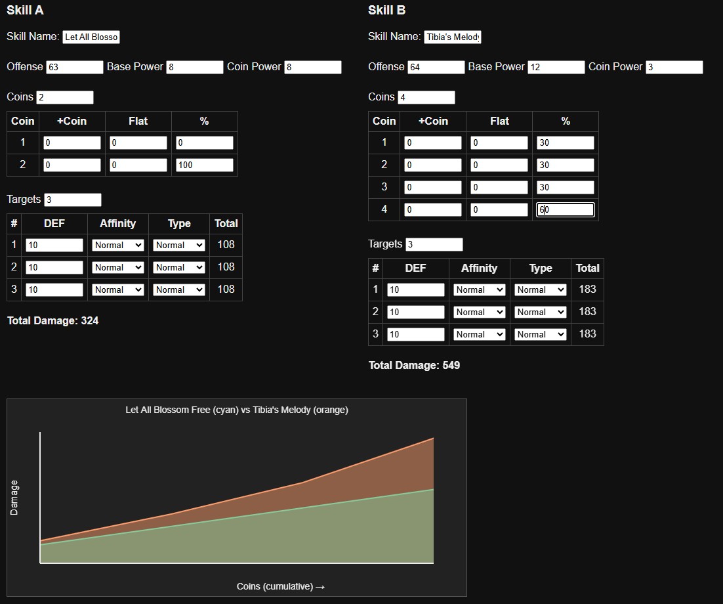Expand Skill A target 3 Affinity dropdown
723x604 pixels.
point(118,290)
